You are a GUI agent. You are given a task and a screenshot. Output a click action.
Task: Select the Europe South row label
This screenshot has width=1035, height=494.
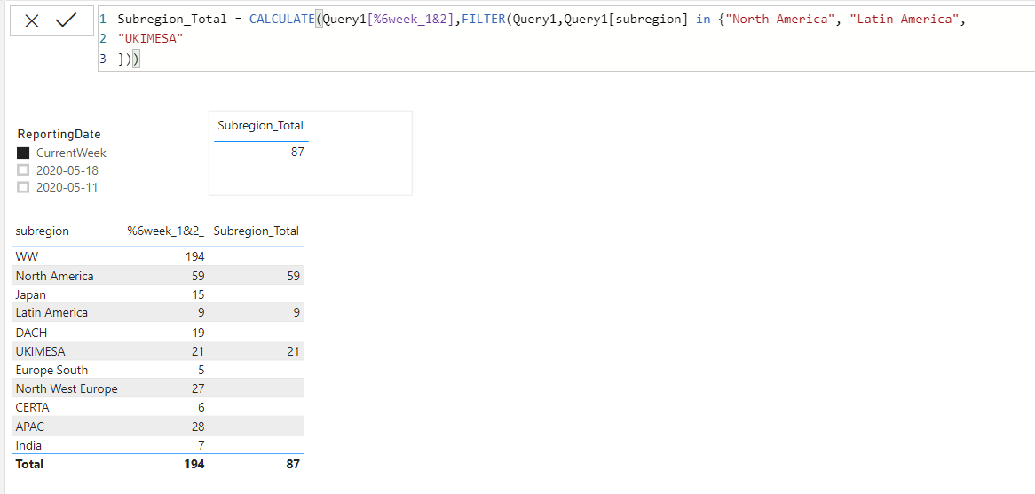tap(51, 370)
